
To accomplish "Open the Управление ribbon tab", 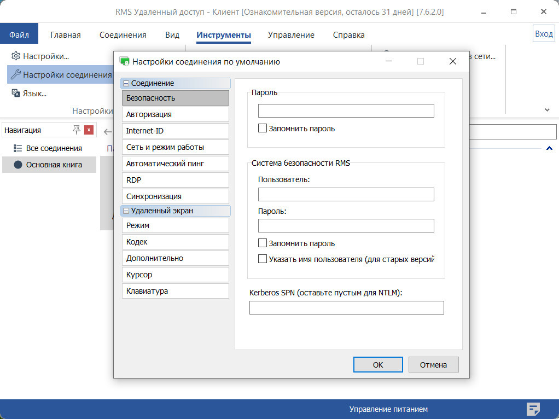I will tap(291, 35).
